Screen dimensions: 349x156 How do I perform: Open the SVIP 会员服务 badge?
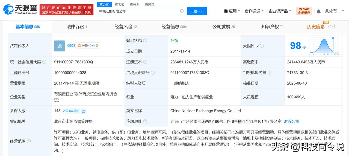304,11
